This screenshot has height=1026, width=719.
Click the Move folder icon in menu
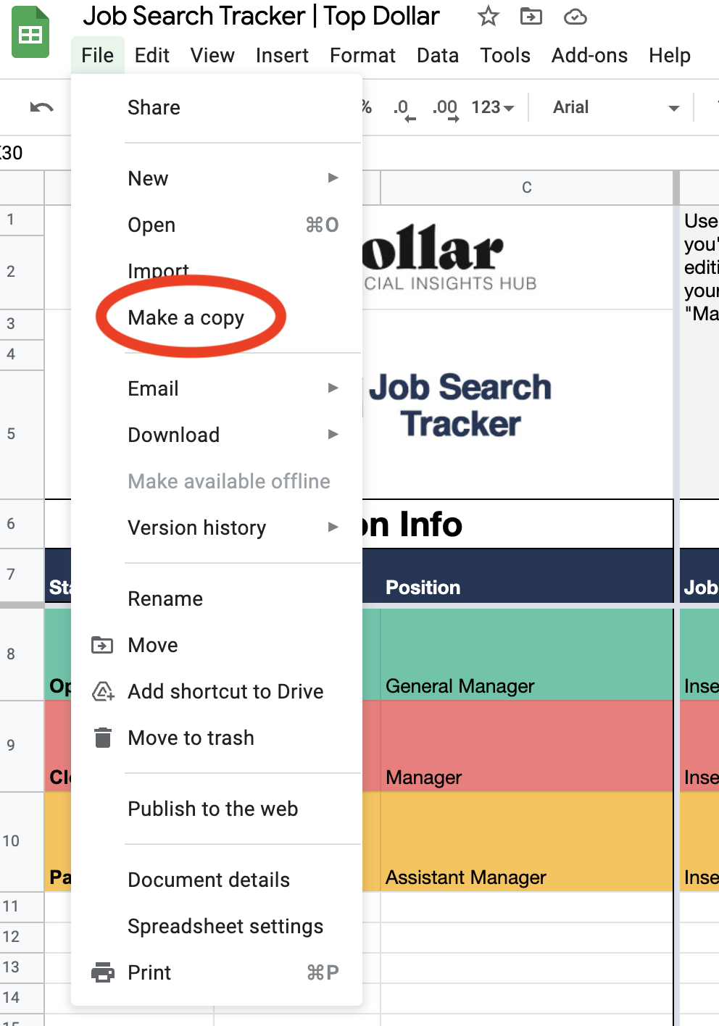[102, 645]
